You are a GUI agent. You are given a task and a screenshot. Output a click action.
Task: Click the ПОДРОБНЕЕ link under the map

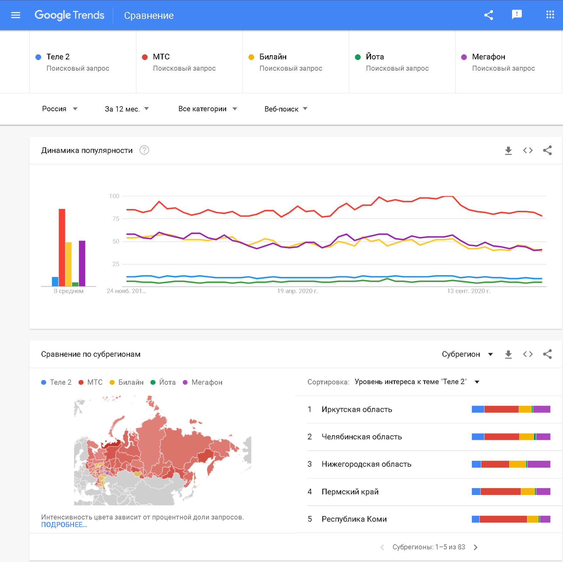click(64, 525)
